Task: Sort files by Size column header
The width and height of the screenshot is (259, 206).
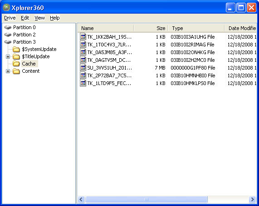Action: 151,28
